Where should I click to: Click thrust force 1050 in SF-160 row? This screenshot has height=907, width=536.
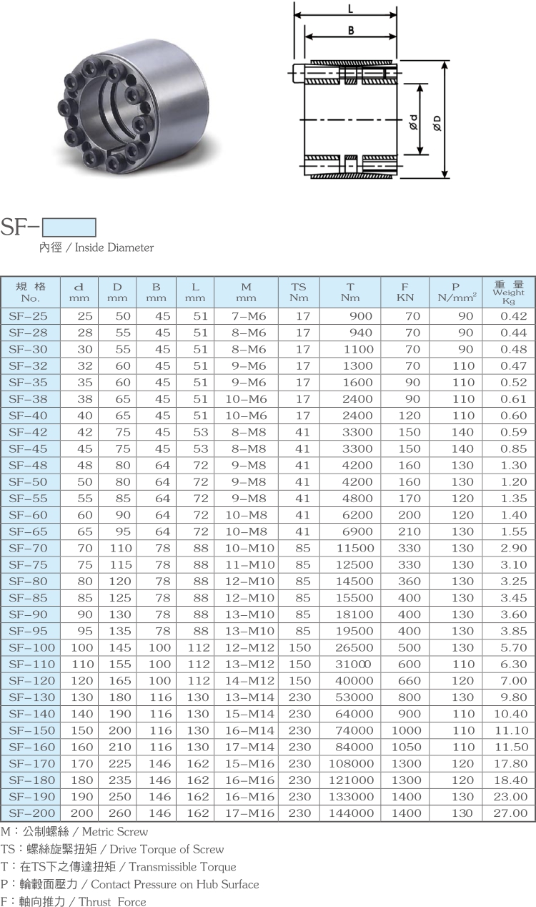coord(406,747)
